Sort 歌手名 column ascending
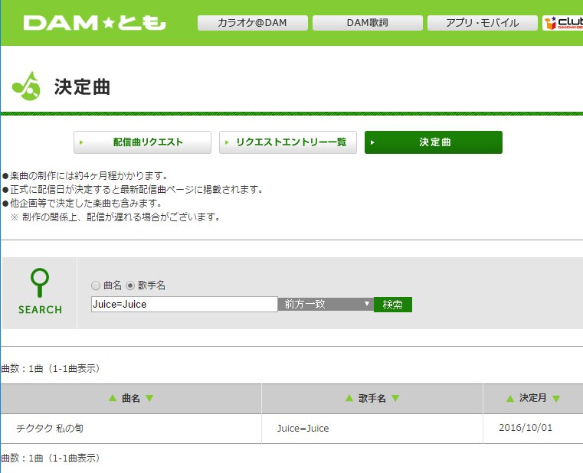583x473 pixels. click(349, 398)
